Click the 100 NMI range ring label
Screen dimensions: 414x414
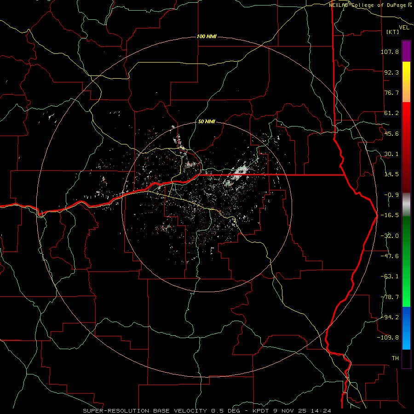[x=207, y=36]
